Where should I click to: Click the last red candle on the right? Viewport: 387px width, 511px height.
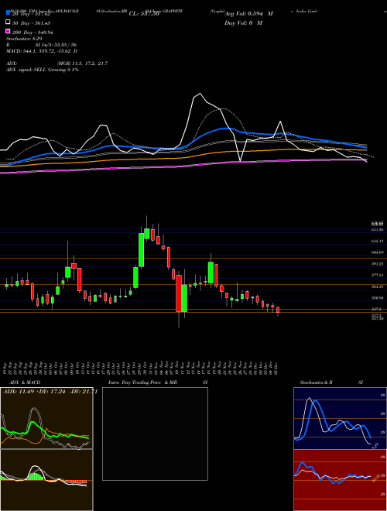pos(278,310)
